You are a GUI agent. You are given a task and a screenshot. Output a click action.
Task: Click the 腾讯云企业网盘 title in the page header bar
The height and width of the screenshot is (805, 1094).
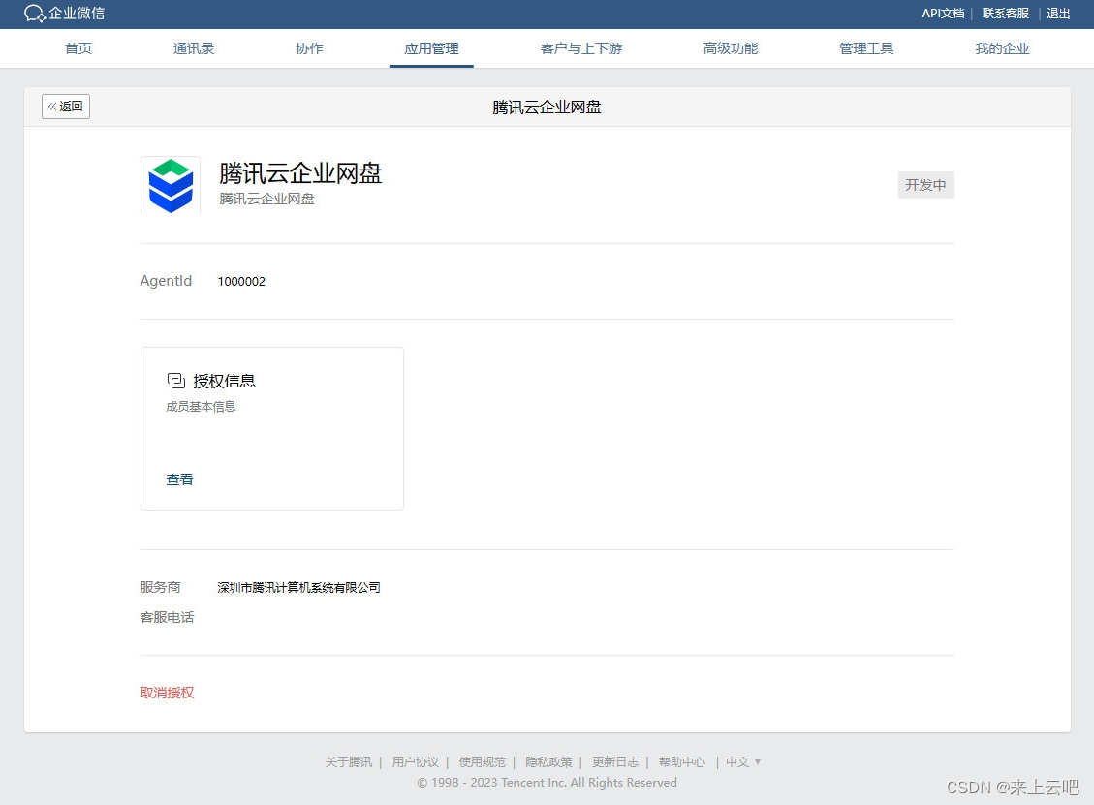click(x=547, y=107)
